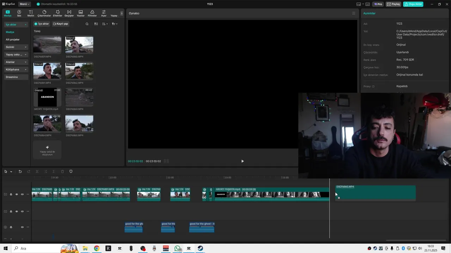Open the Çıkartmalar stickers tab
The width and height of the screenshot is (451, 253).
(x=44, y=13)
